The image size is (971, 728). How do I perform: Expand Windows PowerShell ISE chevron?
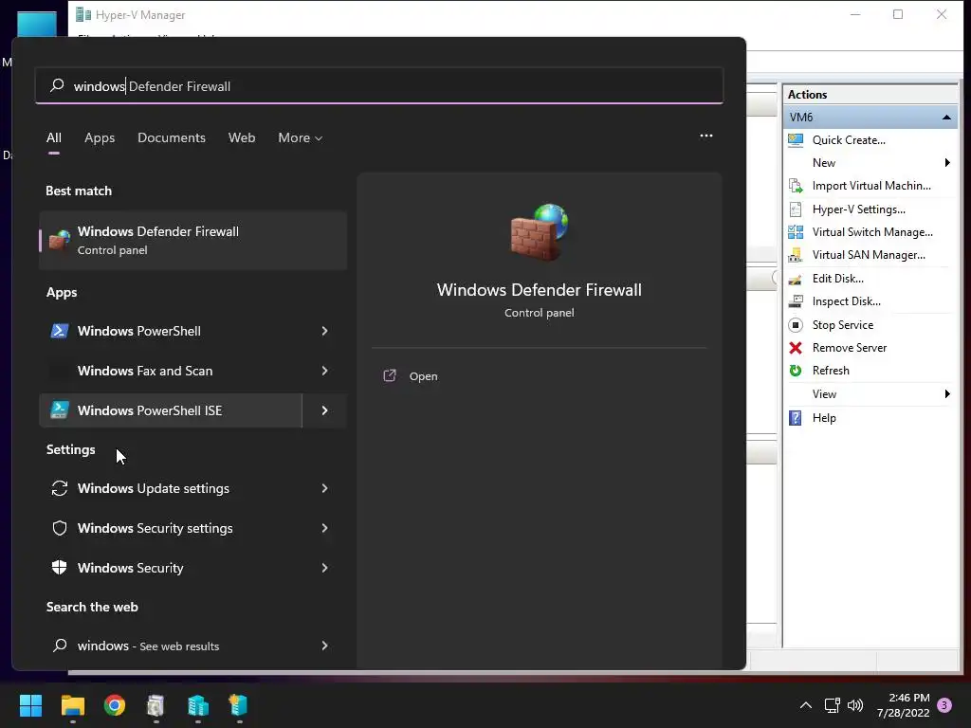[x=324, y=410]
